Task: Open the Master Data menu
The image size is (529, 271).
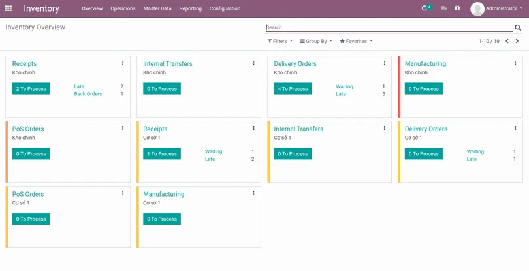Action: [x=157, y=8]
